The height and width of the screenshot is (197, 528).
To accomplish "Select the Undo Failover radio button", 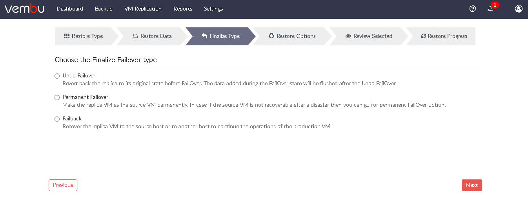I will point(57,76).
